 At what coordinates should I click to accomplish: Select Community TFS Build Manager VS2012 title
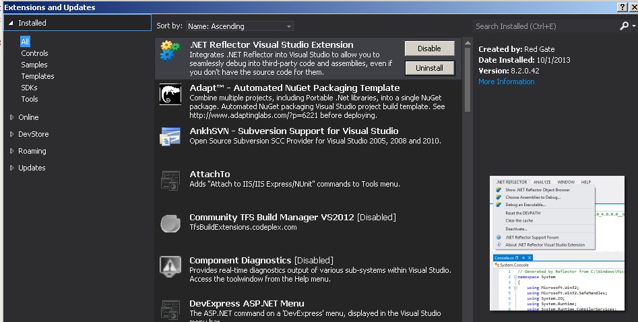click(272, 218)
